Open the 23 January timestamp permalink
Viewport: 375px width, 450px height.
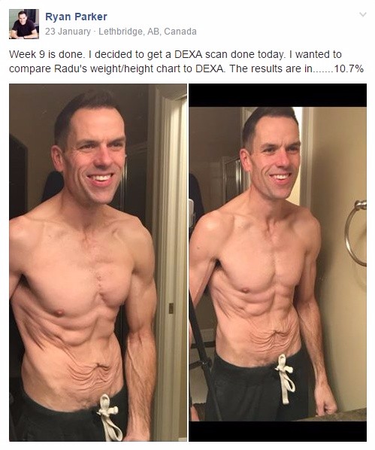68,32
